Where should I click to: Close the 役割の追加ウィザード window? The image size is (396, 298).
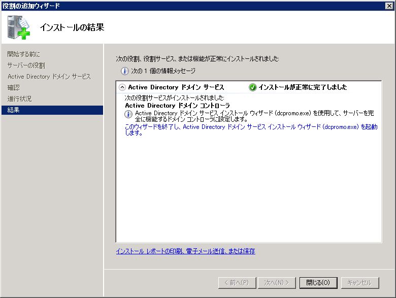389,6
